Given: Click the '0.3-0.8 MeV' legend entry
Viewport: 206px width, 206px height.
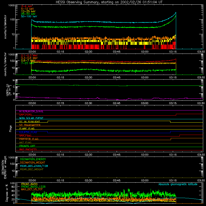Looking at the screenshot, I should (x=29, y=58).
